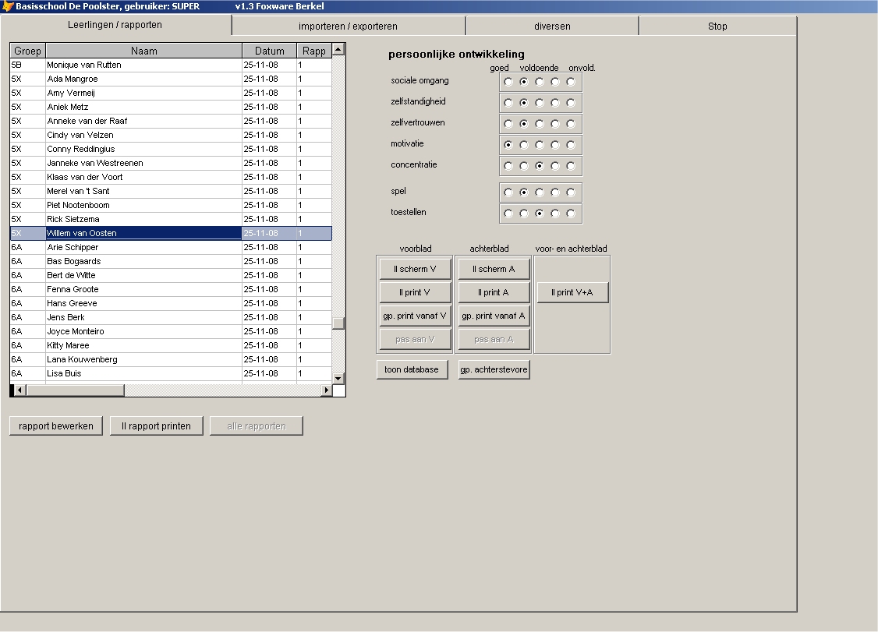Click the fox application icon in title bar
This screenshot has height=632, width=878.
point(8,6)
